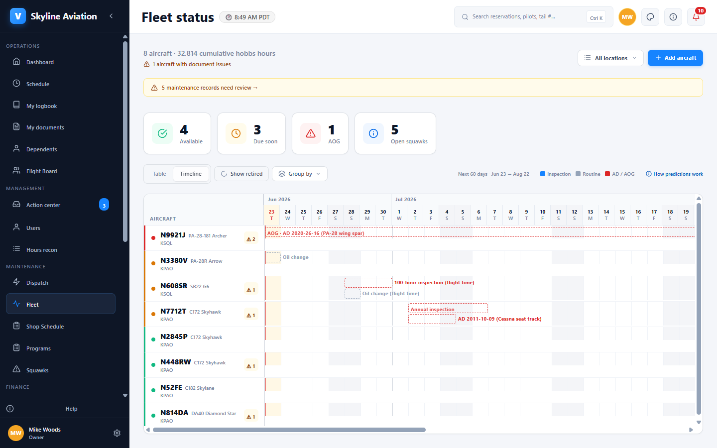The height and width of the screenshot is (448, 717).
Task: Select aircraft row N52FE
Action: click(x=204, y=391)
